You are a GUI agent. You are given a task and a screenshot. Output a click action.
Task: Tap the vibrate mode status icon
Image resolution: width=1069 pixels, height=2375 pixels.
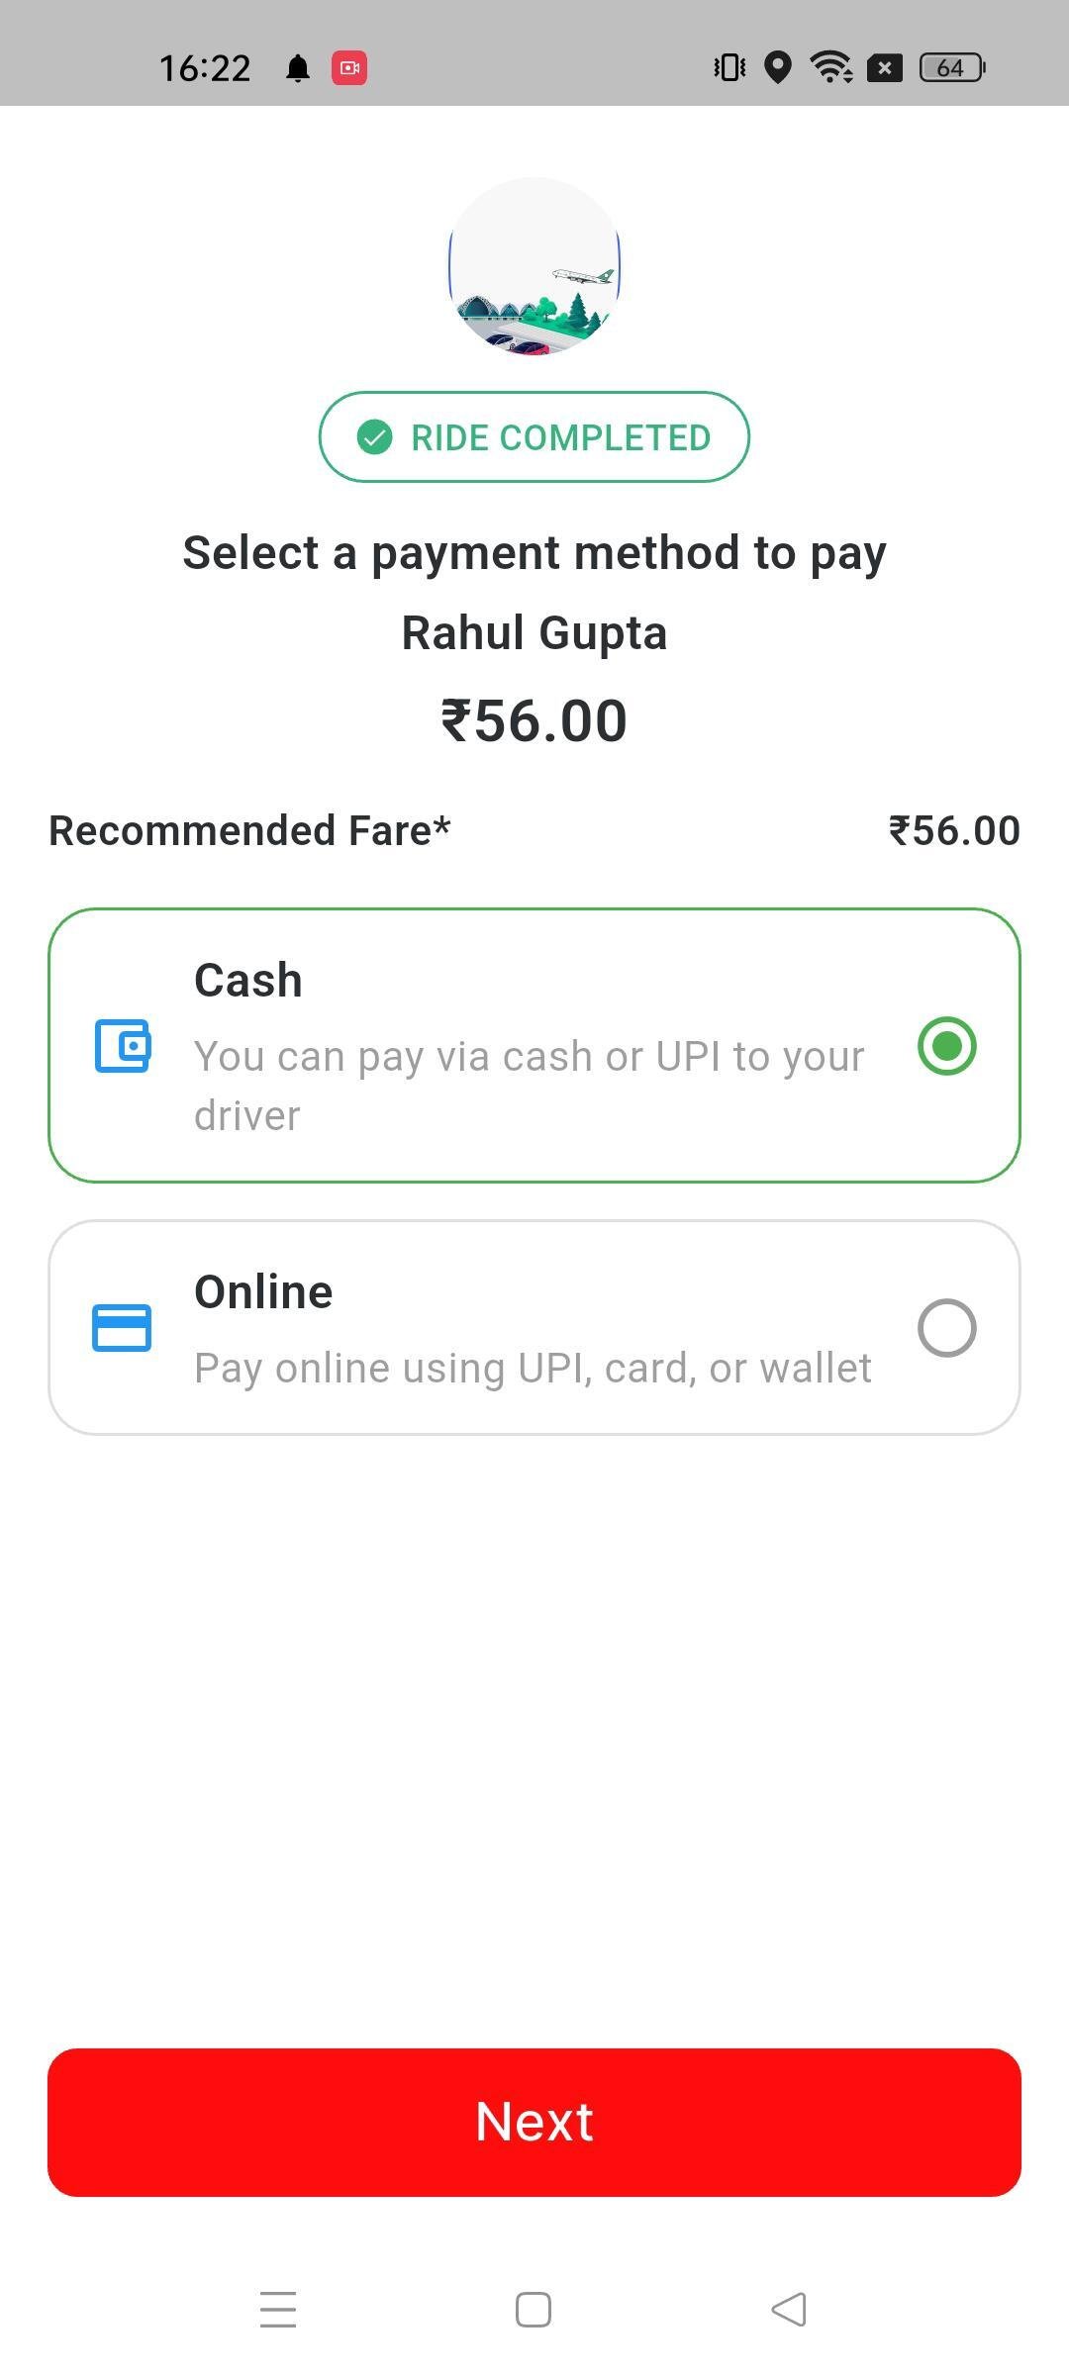[x=729, y=67]
